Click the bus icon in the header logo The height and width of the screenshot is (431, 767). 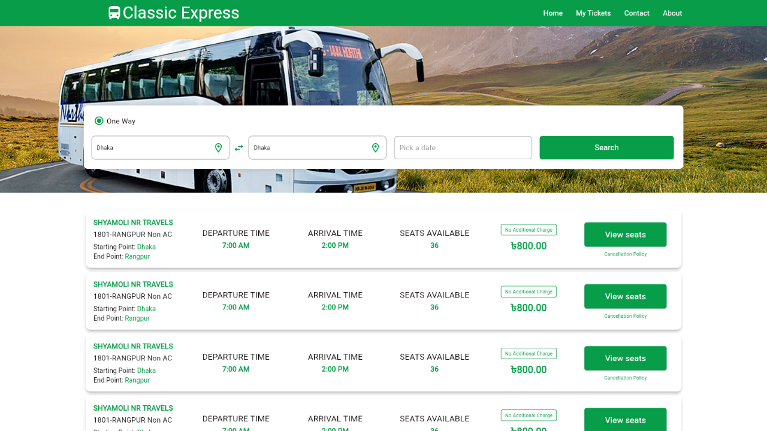[x=113, y=13]
